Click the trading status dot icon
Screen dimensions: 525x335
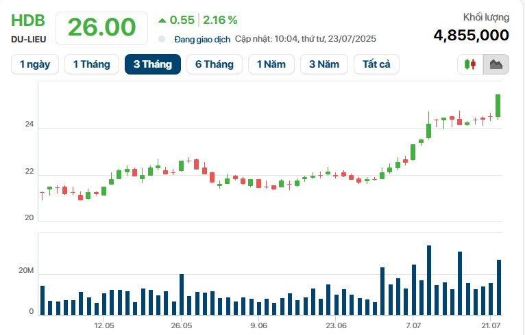point(162,39)
